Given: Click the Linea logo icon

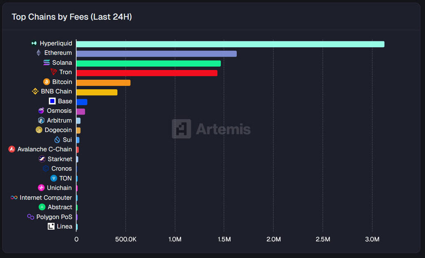Looking at the screenshot, I should click(x=51, y=226).
